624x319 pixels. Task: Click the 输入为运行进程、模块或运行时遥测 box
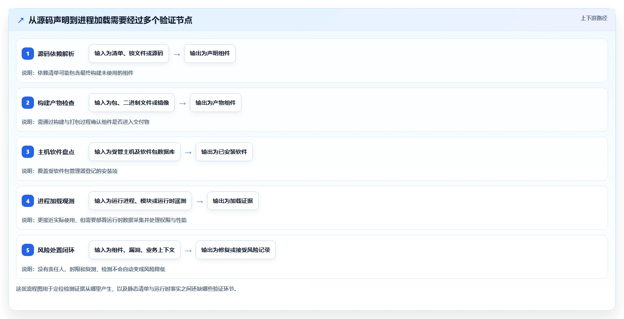[x=140, y=201]
